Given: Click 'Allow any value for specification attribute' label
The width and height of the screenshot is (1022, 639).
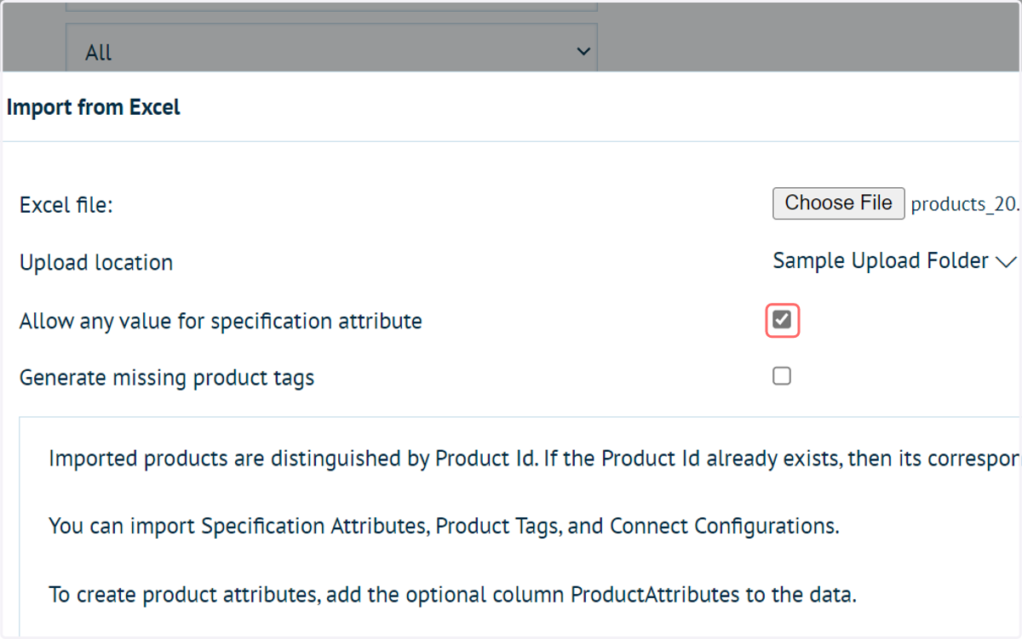Looking at the screenshot, I should click(x=221, y=322).
